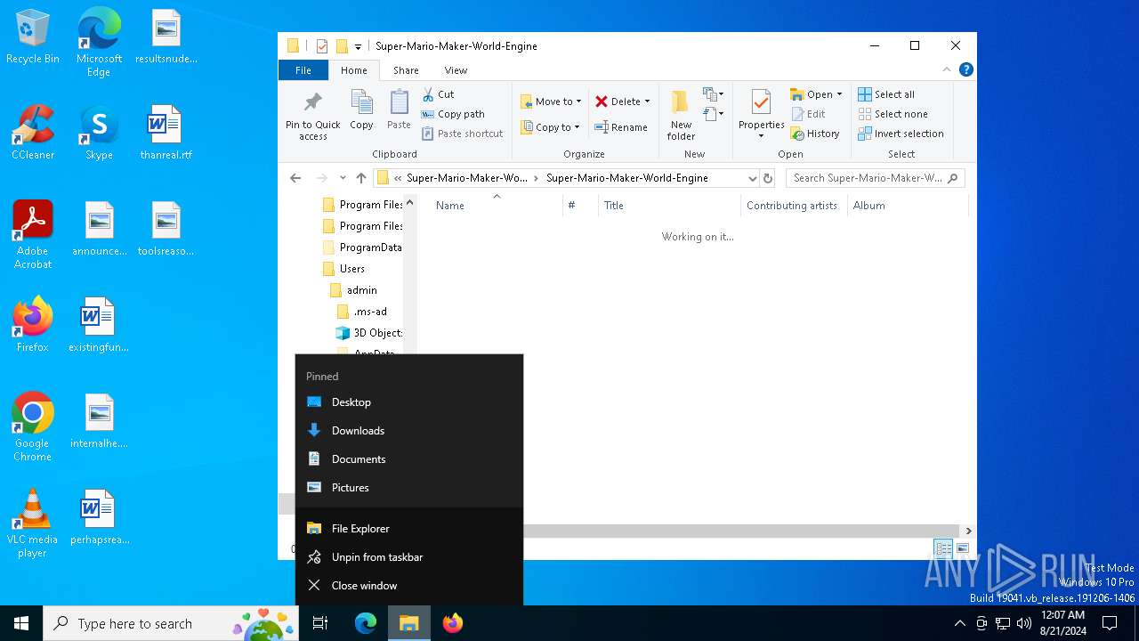Click the Copy ribbon button

coord(361,110)
